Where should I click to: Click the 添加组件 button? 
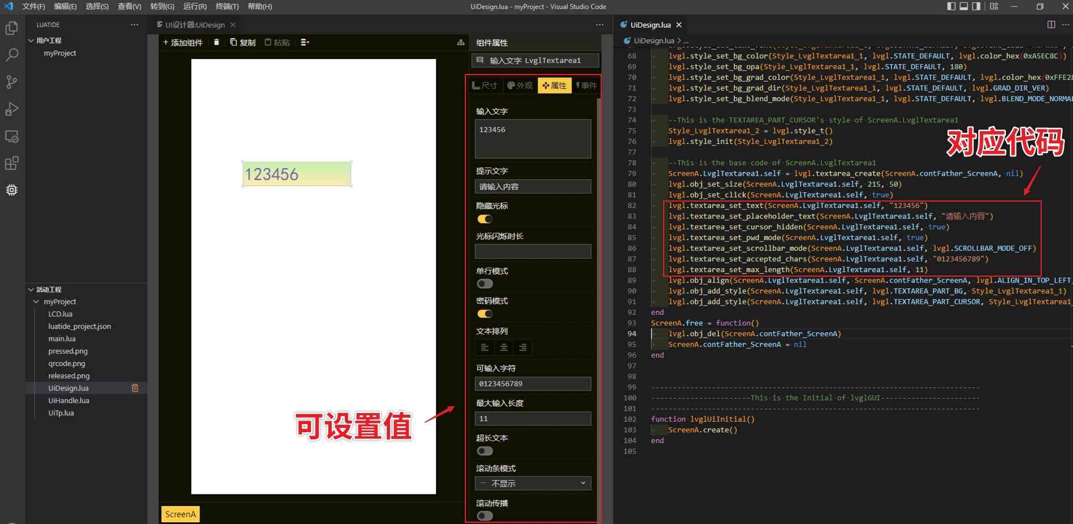click(183, 42)
